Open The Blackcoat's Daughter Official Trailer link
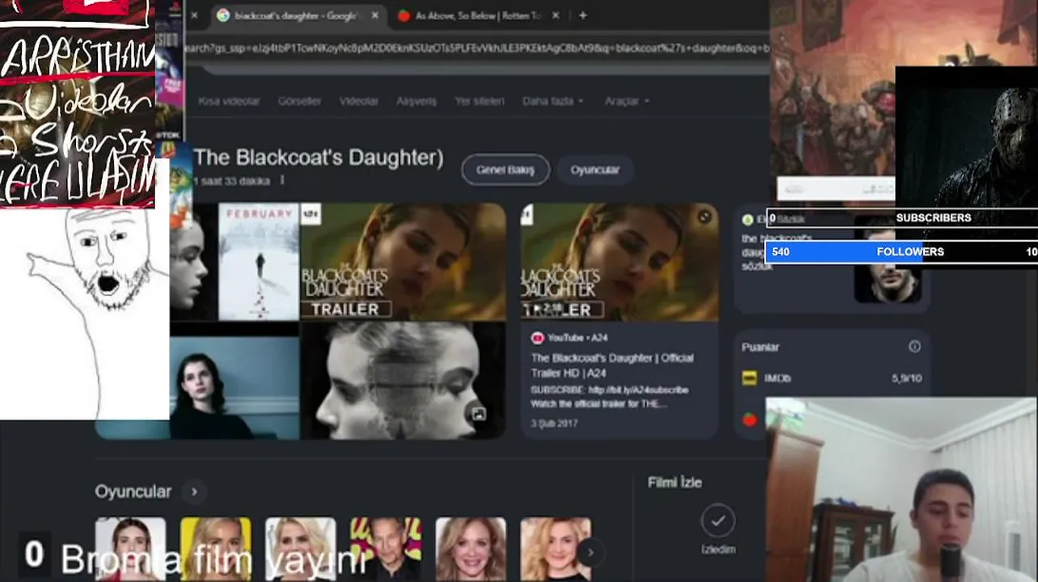Screen dimensions: 1038x582 (612, 365)
